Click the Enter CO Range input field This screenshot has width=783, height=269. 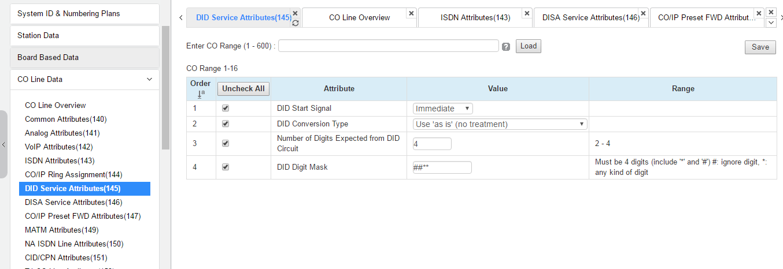(388, 46)
